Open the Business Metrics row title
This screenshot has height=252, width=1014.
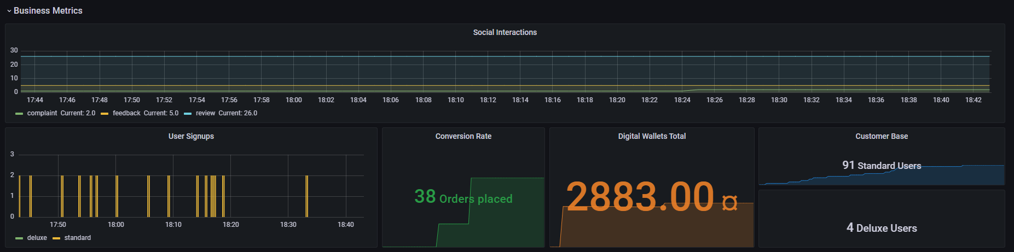click(x=48, y=11)
